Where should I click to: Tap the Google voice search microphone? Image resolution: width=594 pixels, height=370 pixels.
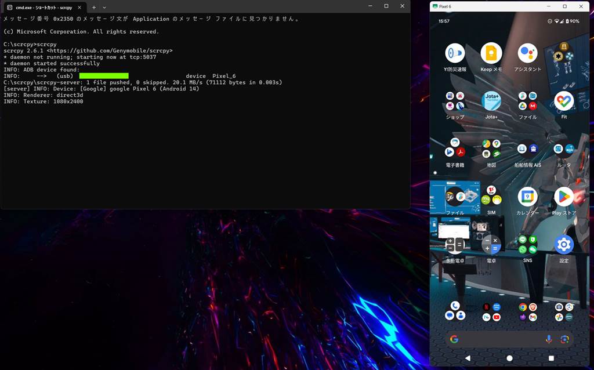tap(549, 339)
